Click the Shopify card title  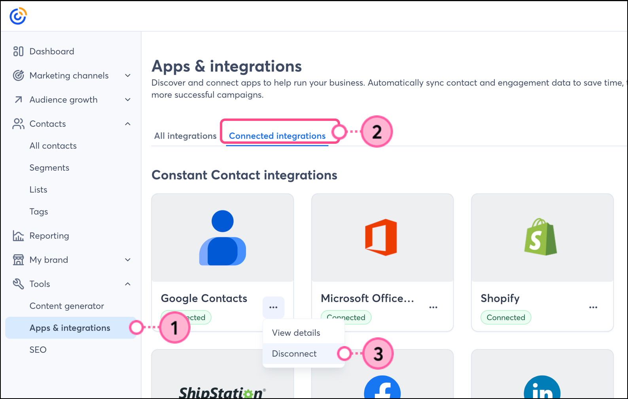500,299
